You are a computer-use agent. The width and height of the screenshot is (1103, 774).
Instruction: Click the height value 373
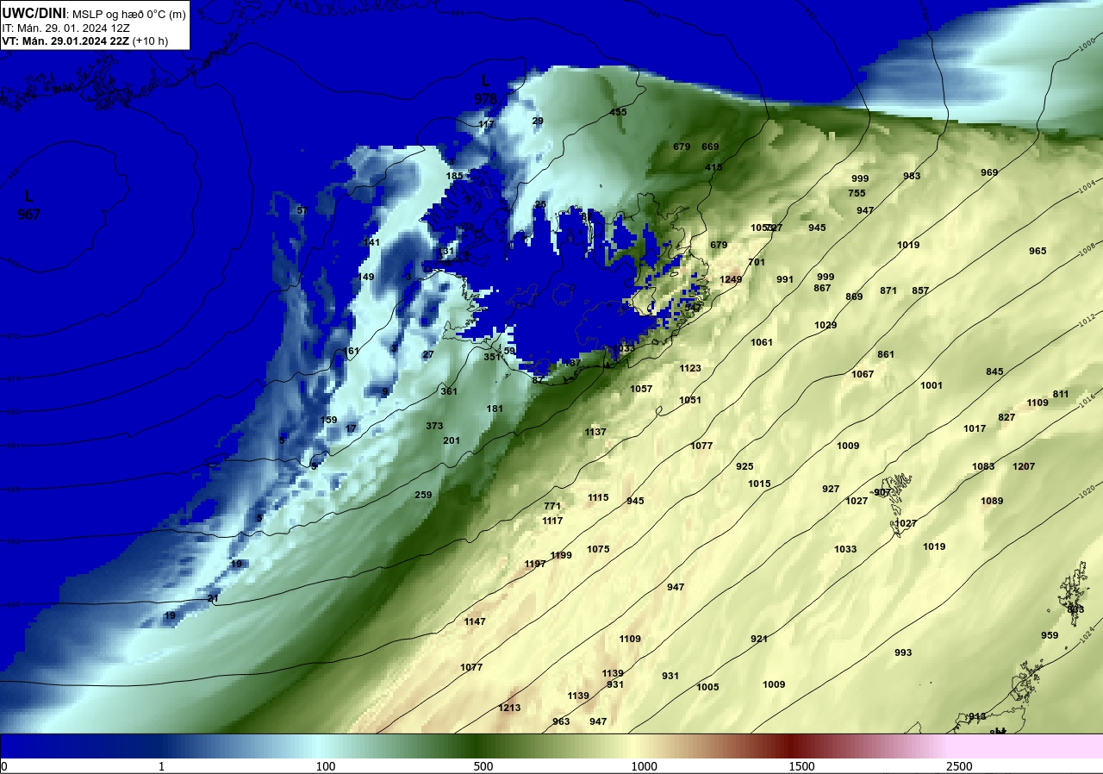[x=434, y=426]
